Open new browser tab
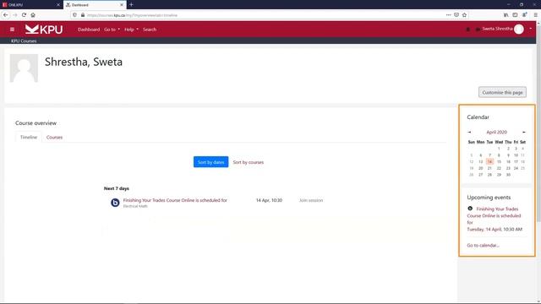The width and height of the screenshot is (541, 304). point(131,4)
